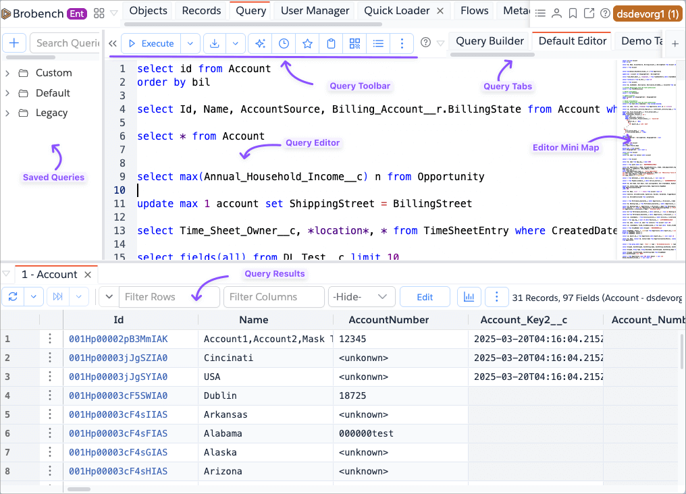Click the clipboard icon in query toolbar
686x494 pixels.
(331, 43)
